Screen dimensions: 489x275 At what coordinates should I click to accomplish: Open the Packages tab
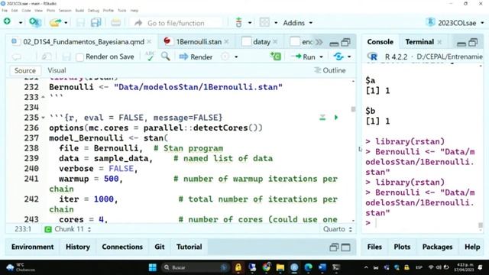pos(437,247)
